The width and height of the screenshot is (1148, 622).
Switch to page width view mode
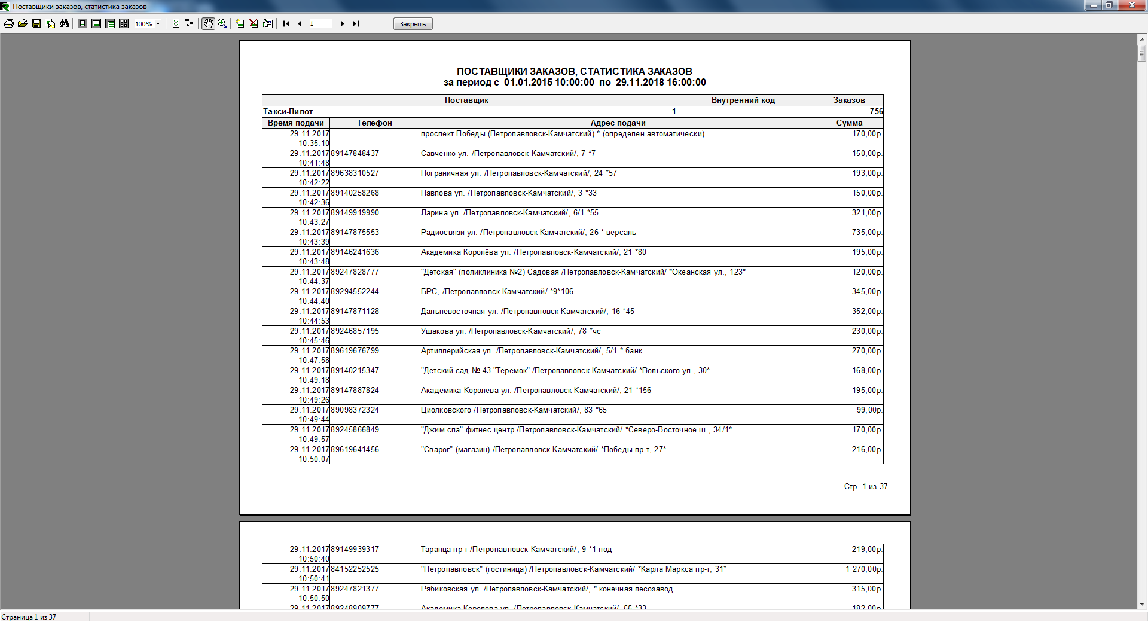96,23
